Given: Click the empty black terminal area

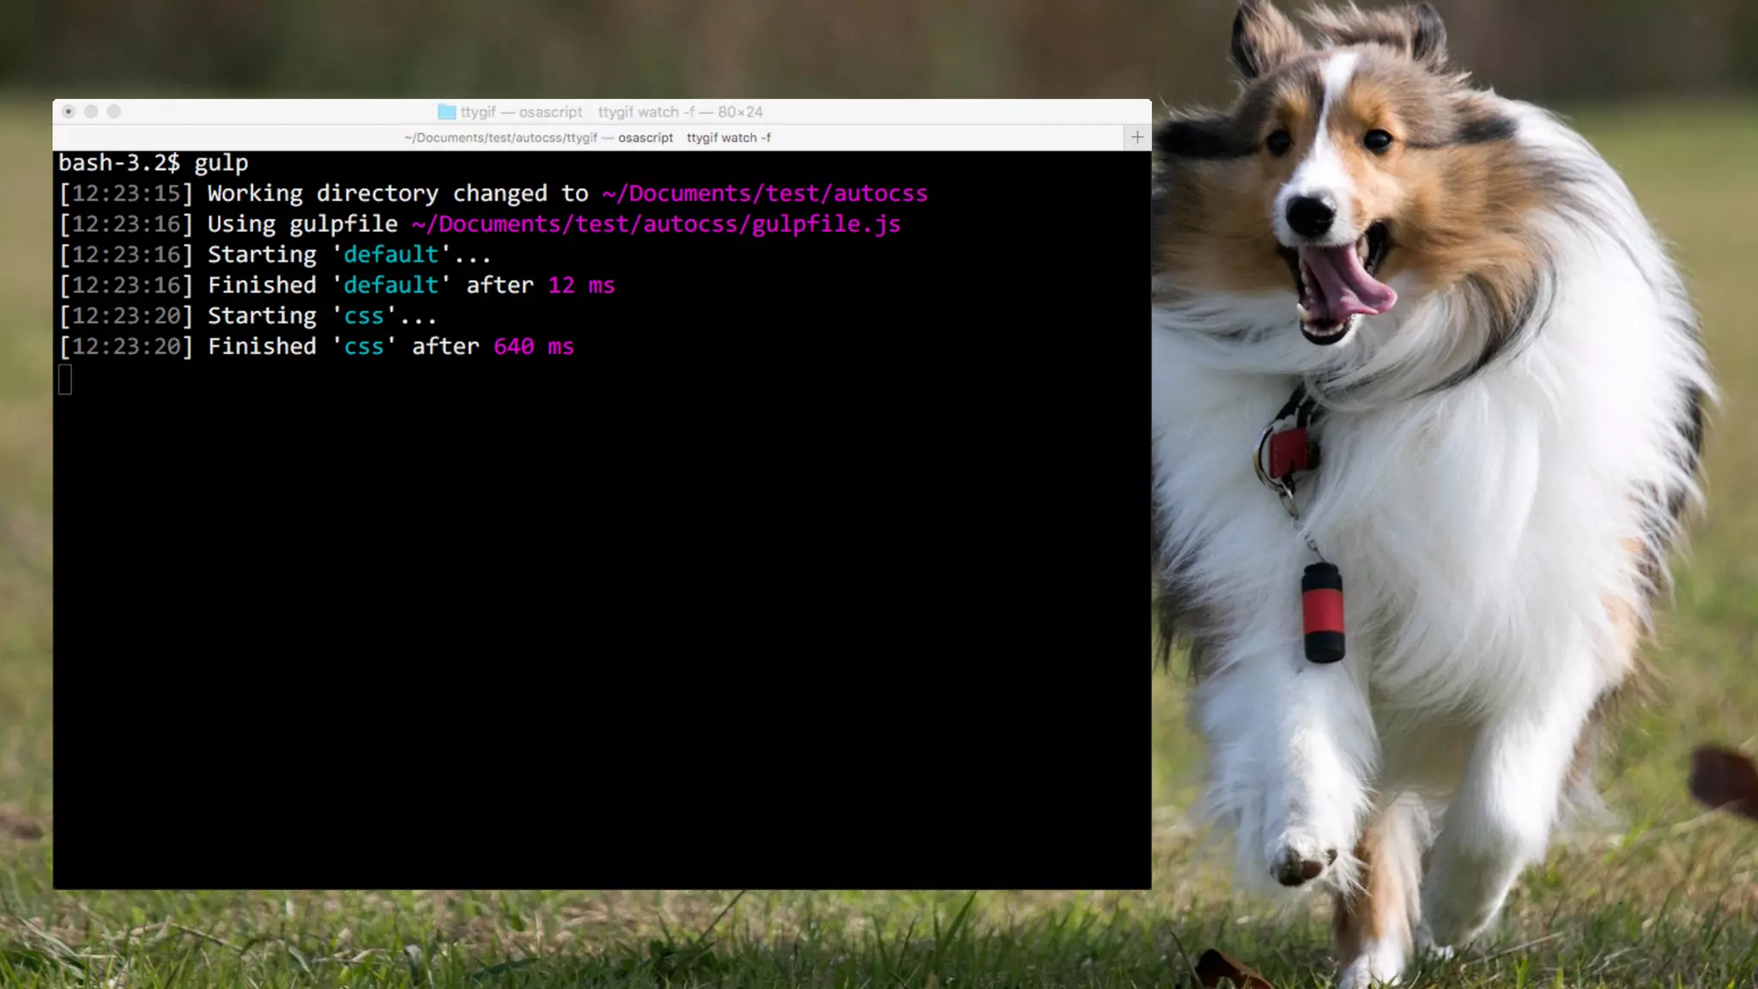Looking at the screenshot, I should [x=601, y=644].
